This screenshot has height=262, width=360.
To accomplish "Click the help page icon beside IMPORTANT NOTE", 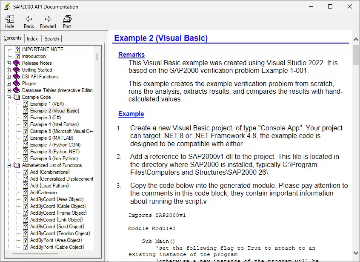I will point(17,49).
